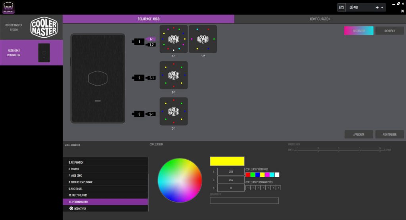Select the blue predefined color
Screen dimensions: 406x220
pos(258,175)
